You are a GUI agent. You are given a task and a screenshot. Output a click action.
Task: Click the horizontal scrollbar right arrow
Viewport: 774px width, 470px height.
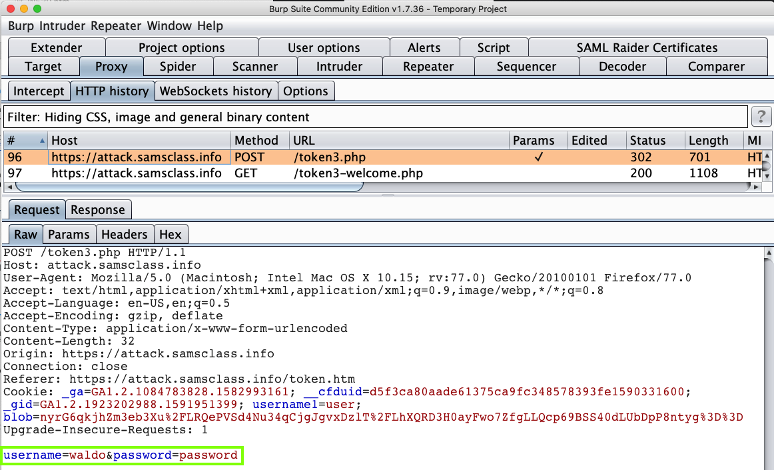coord(756,187)
